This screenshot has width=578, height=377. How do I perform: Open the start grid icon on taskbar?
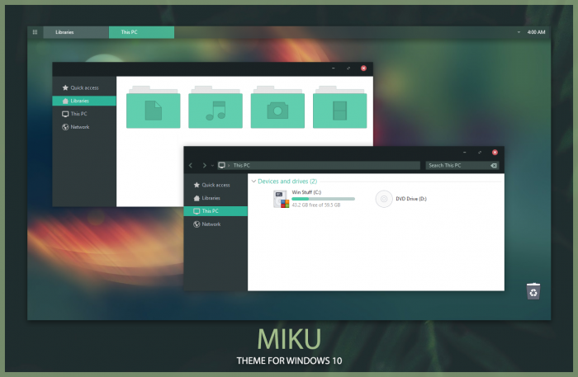[x=35, y=32]
